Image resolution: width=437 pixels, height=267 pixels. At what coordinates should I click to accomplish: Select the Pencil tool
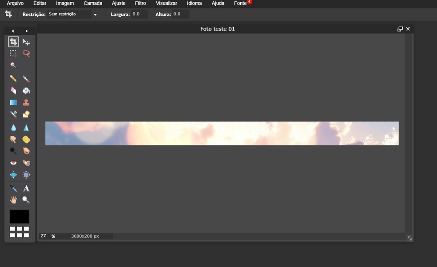(13, 79)
